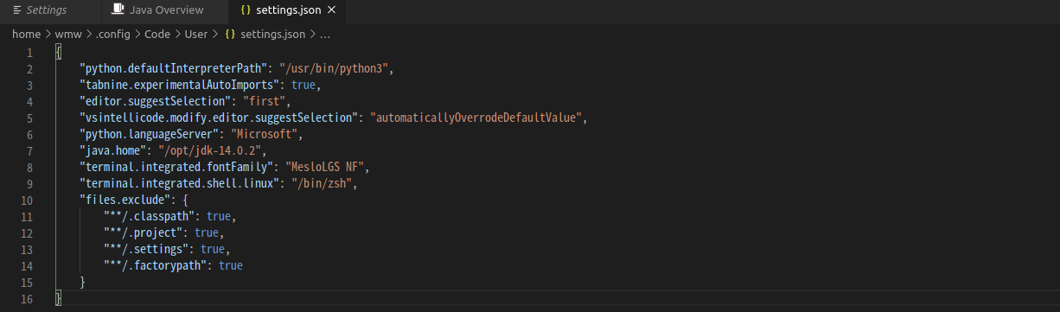Click the true value of tabnine.experimentalAutoImports

(304, 86)
